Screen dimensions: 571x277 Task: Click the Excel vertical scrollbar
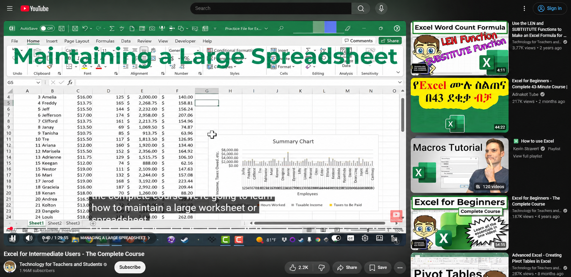click(402, 115)
